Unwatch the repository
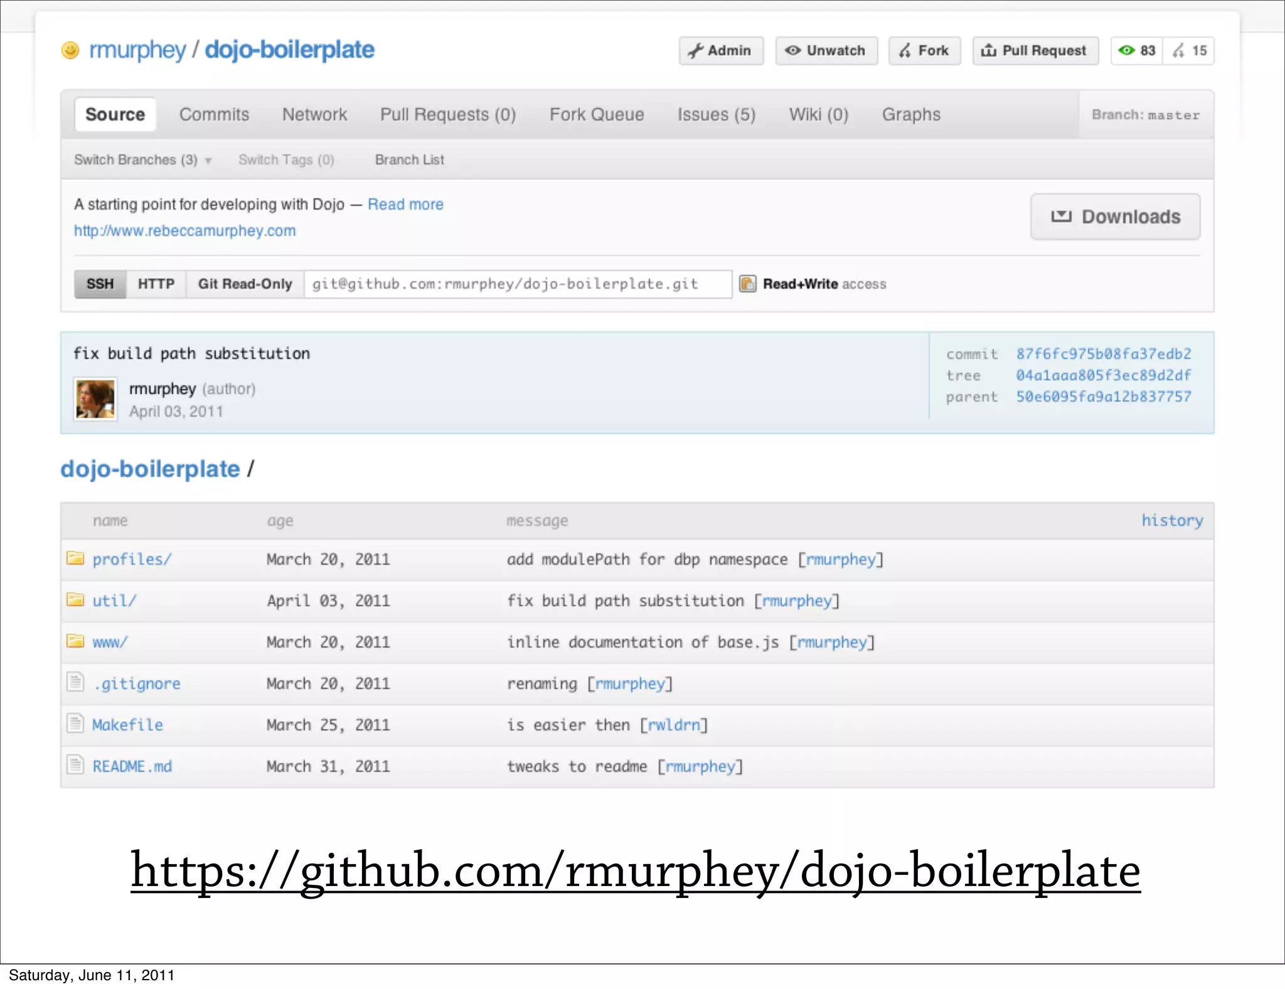Screen dimensions: 1285x989 (x=826, y=51)
